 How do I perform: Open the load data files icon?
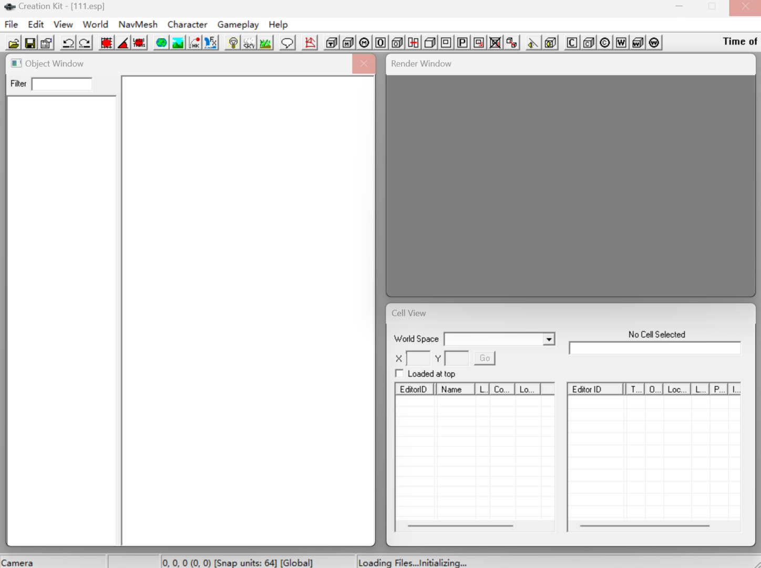(14, 43)
